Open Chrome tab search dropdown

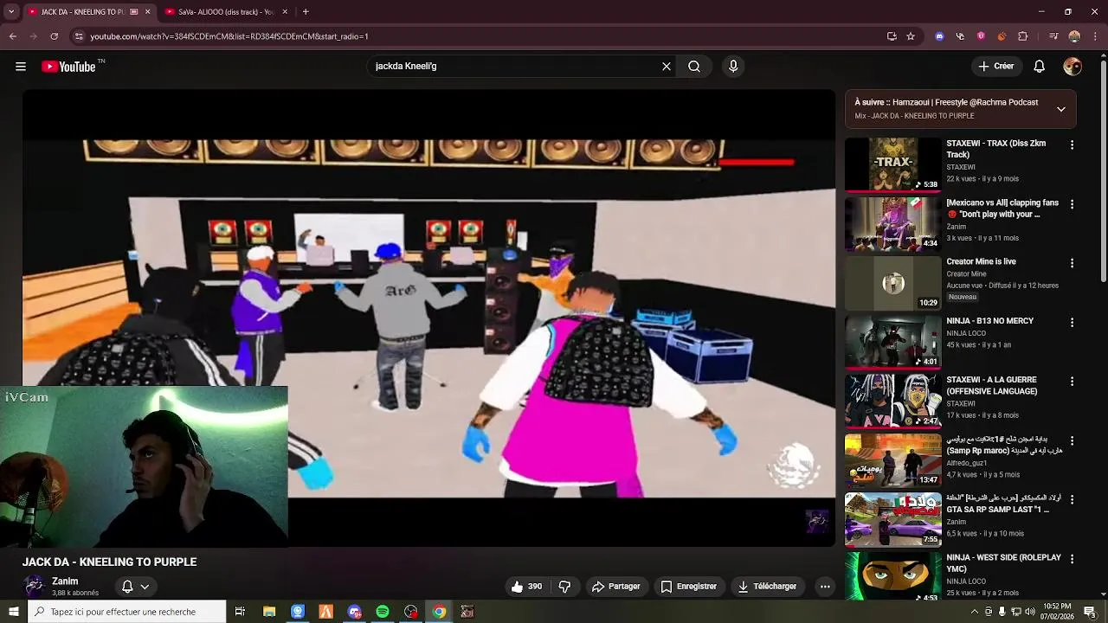pyautogui.click(x=11, y=12)
